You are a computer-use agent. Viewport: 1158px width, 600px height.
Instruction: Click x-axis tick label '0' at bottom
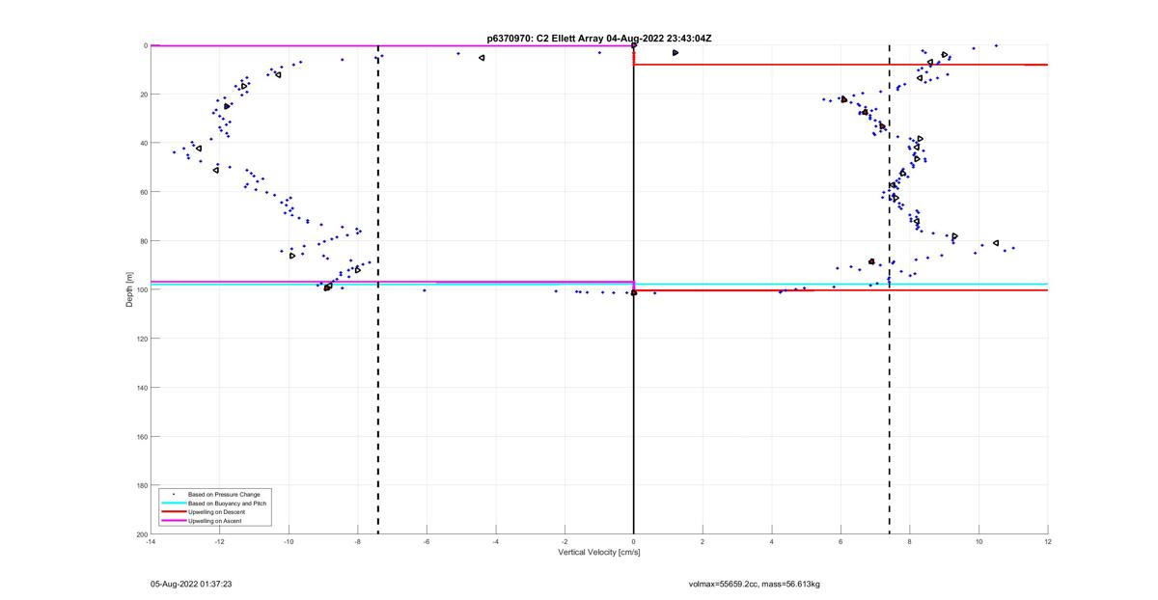pos(634,542)
